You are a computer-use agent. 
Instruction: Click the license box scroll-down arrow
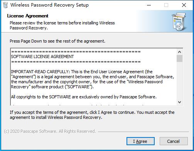coord(179,102)
